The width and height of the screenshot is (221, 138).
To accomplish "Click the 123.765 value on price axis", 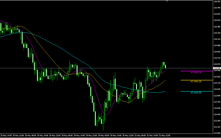I will pos(217,102).
